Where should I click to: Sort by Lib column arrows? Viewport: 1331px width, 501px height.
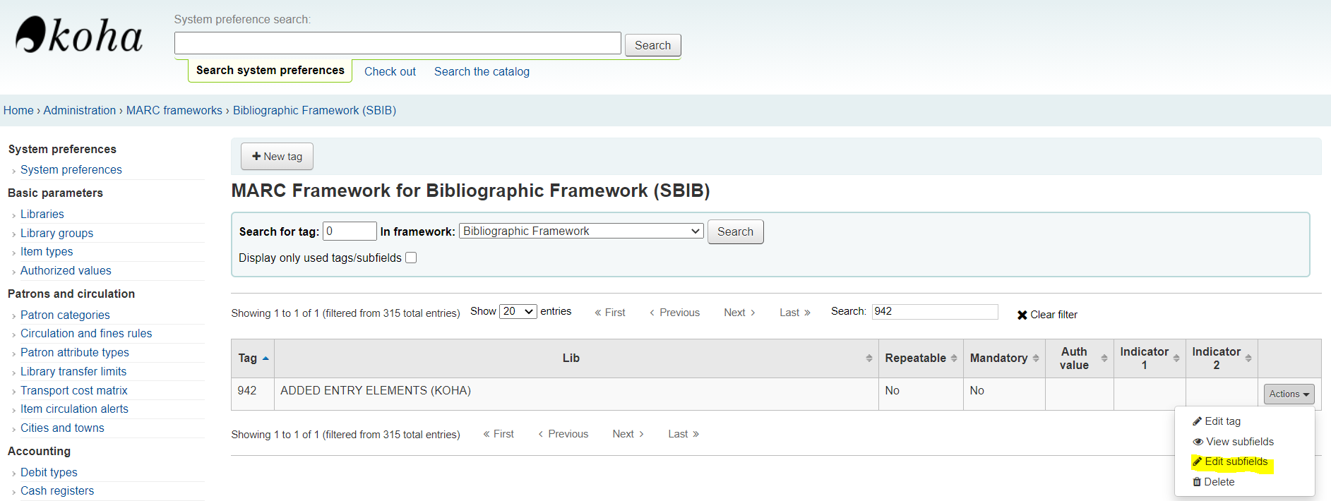click(x=869, y=358)
